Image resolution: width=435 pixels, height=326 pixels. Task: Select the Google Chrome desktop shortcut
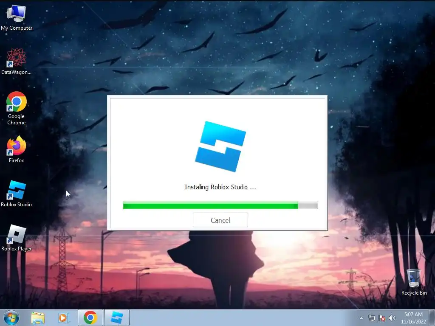pos(17,108)
